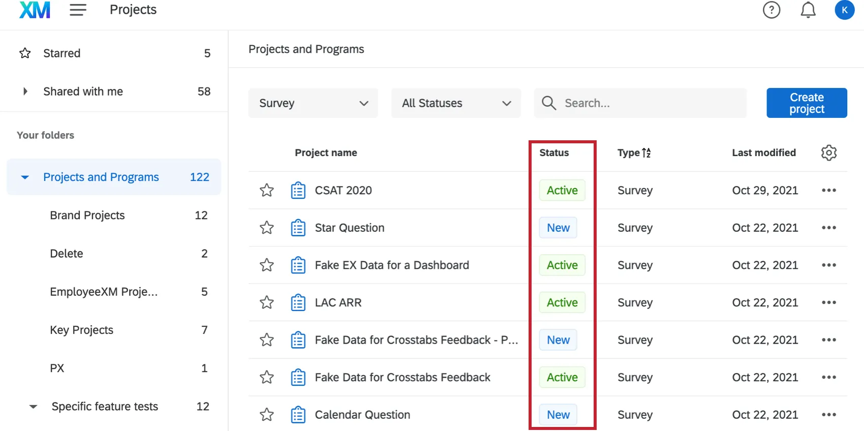Star the Calendar Question project
The height and width of the screenshot is (431, 864).
(x=267, y=415)
